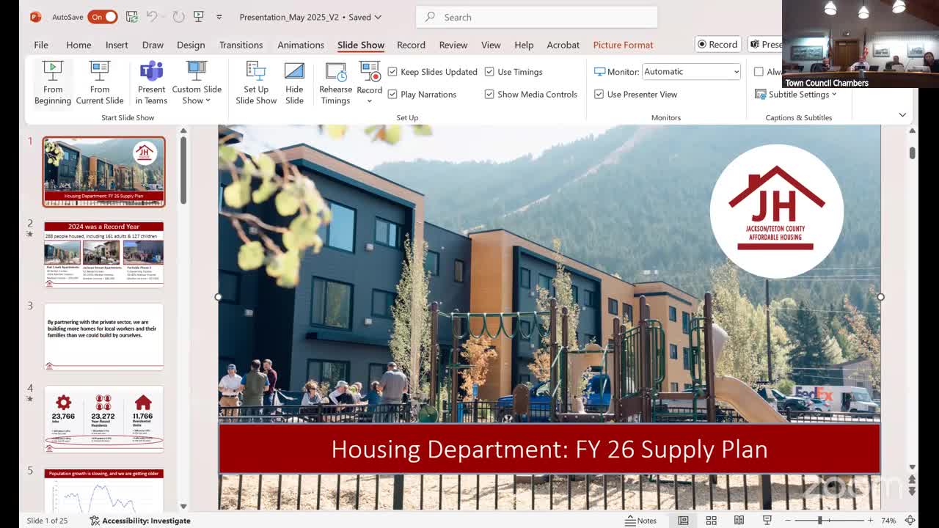The image size is (939, 528).
Task: Toggle Use Presenter View checkbox
Action: pos(599,95)
